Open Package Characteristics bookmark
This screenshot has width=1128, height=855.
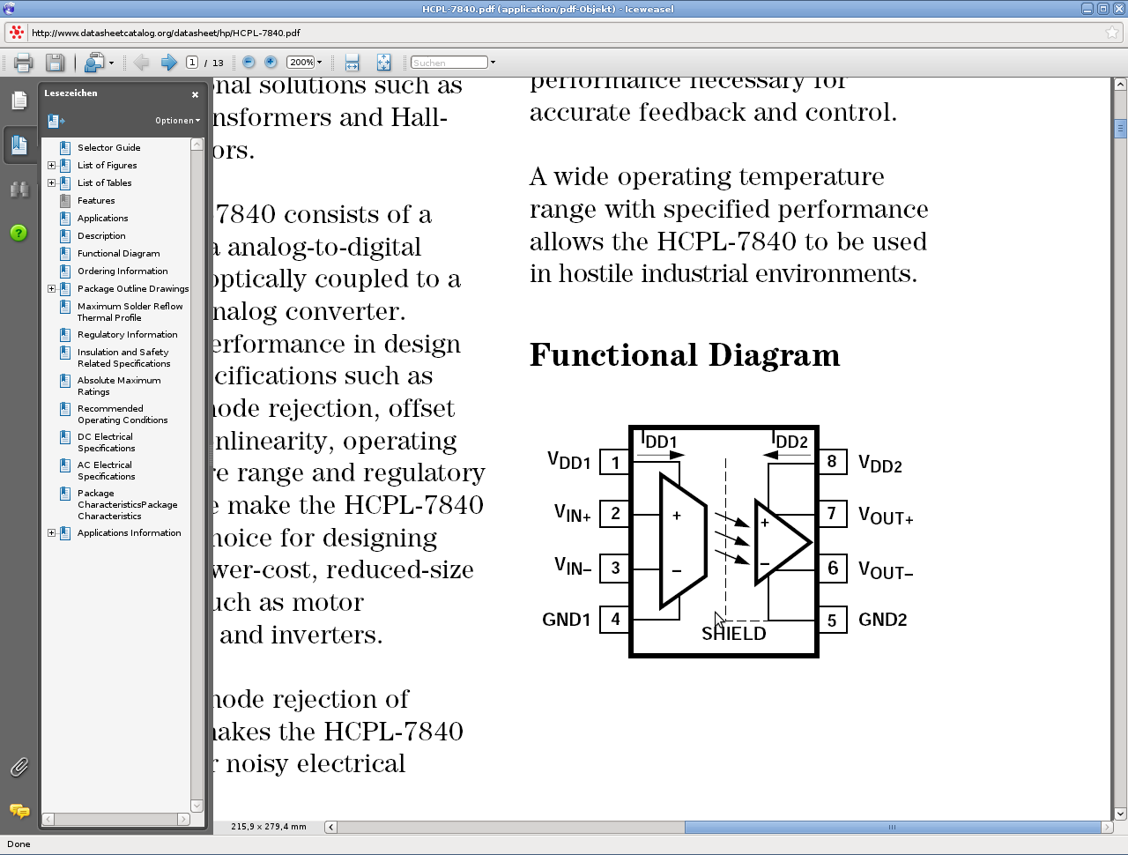[x=127, y=505]
